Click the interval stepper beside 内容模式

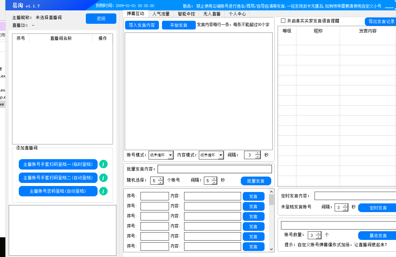pyautogui.click(x=252, y=155)
